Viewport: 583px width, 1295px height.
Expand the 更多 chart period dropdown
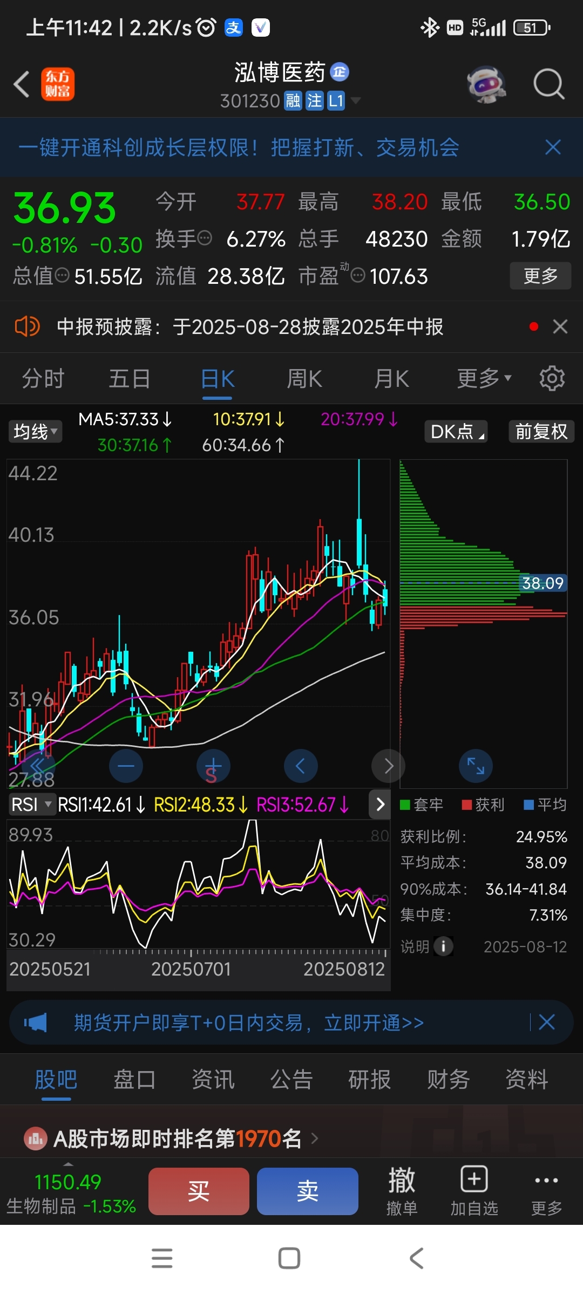[484, 379]
